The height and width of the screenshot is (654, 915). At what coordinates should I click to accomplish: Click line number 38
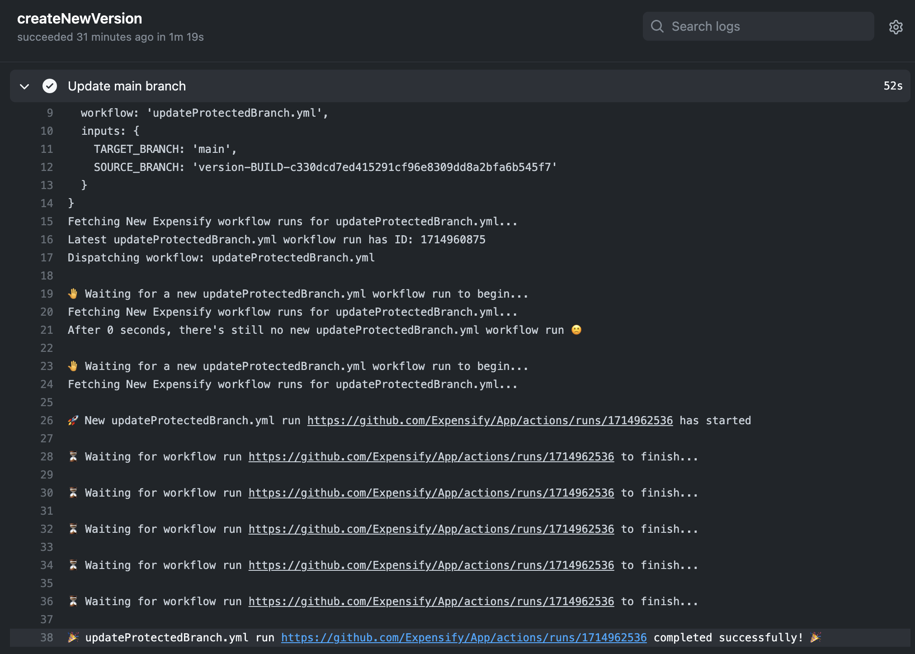coord(47,638)
